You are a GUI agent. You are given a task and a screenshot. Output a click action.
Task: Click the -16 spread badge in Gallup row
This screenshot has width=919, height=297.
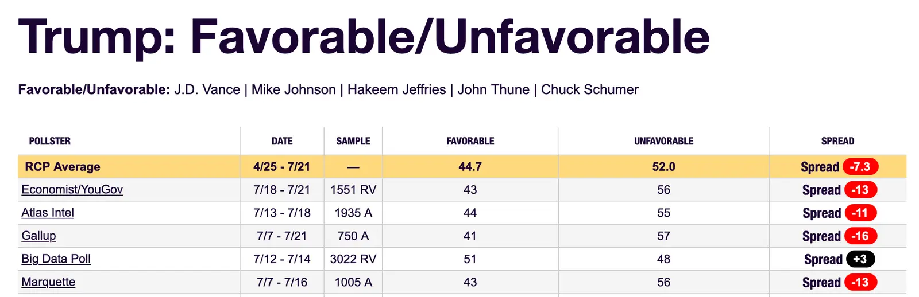pos(860,236)
